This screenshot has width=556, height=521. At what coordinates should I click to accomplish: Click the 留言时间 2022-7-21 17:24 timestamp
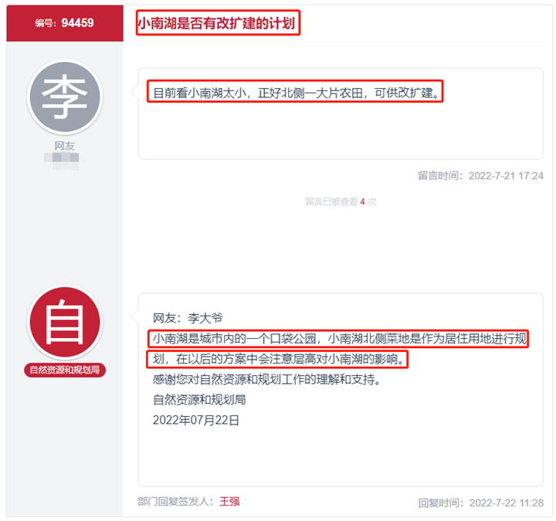(480, 176)
